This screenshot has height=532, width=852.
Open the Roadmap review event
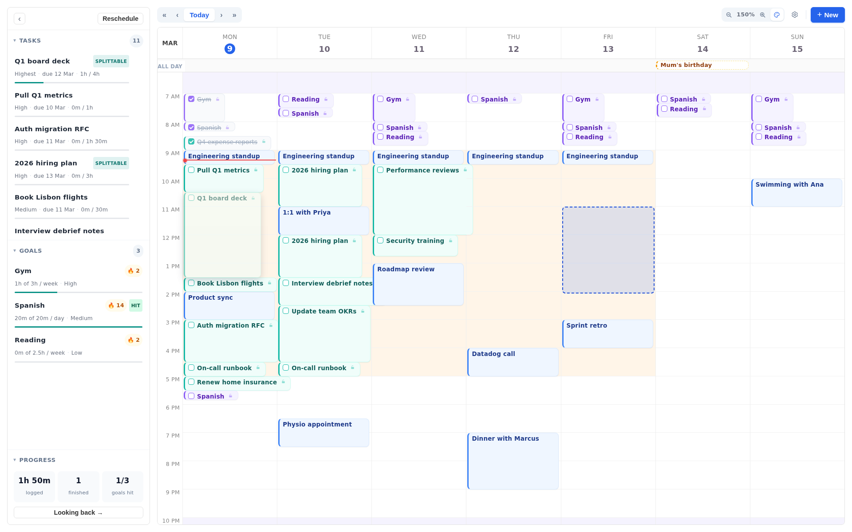[x=418, y=284]
